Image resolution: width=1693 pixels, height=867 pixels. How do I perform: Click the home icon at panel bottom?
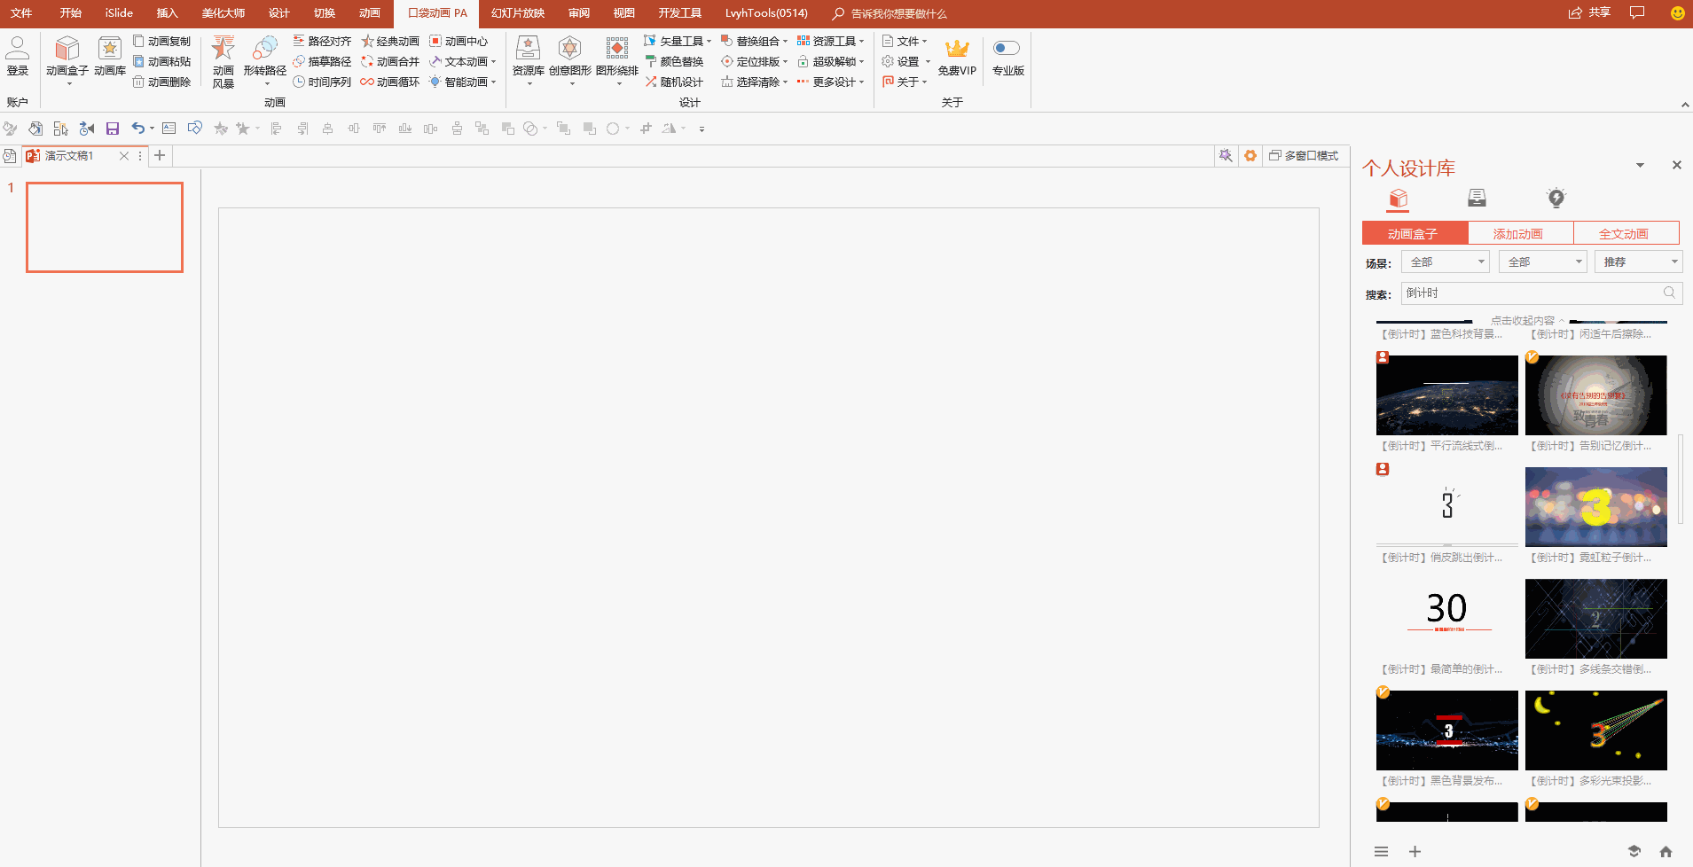(1666, 852)
